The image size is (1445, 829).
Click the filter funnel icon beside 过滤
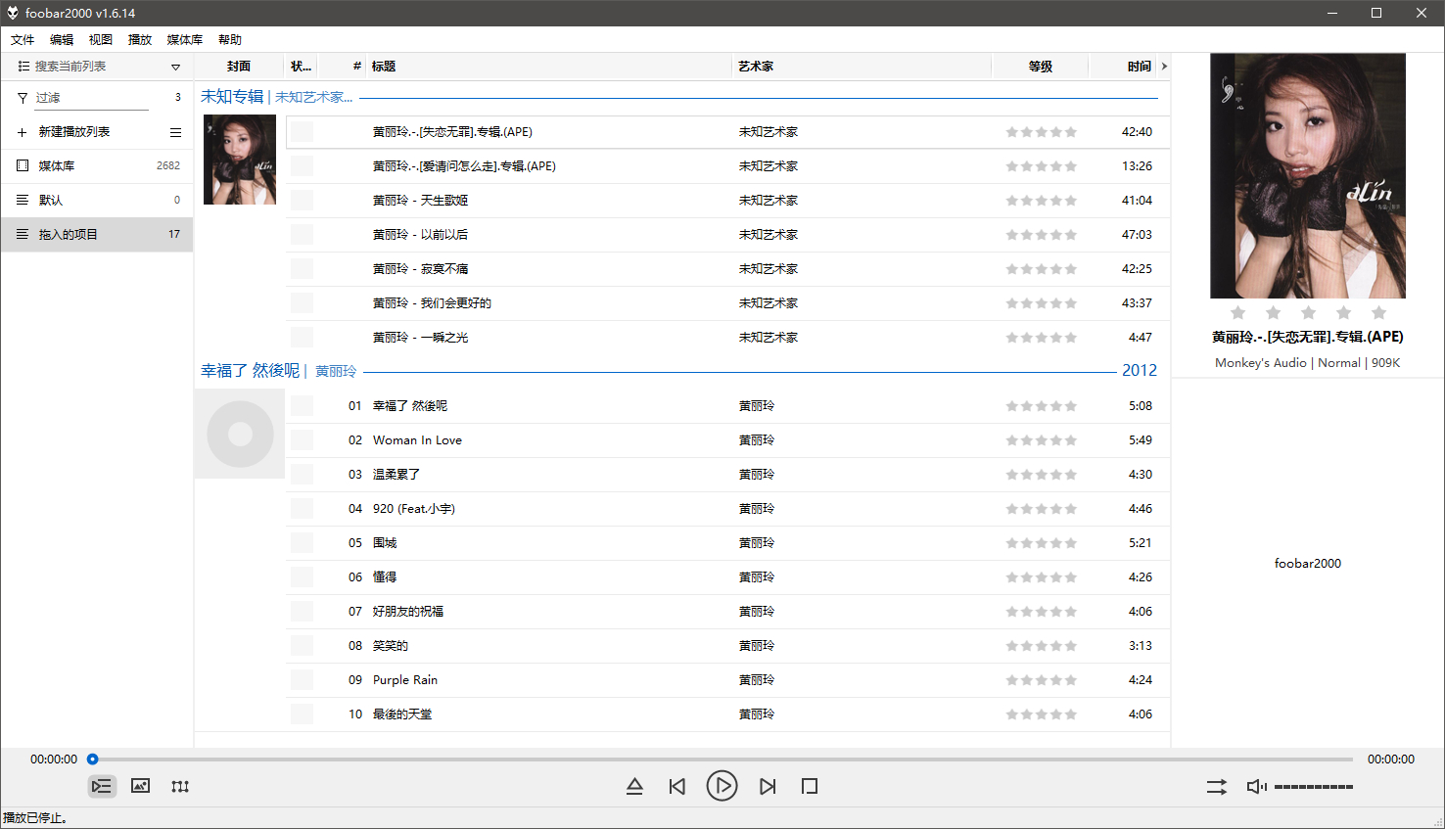pyautogui.click(x=21, y=98)
